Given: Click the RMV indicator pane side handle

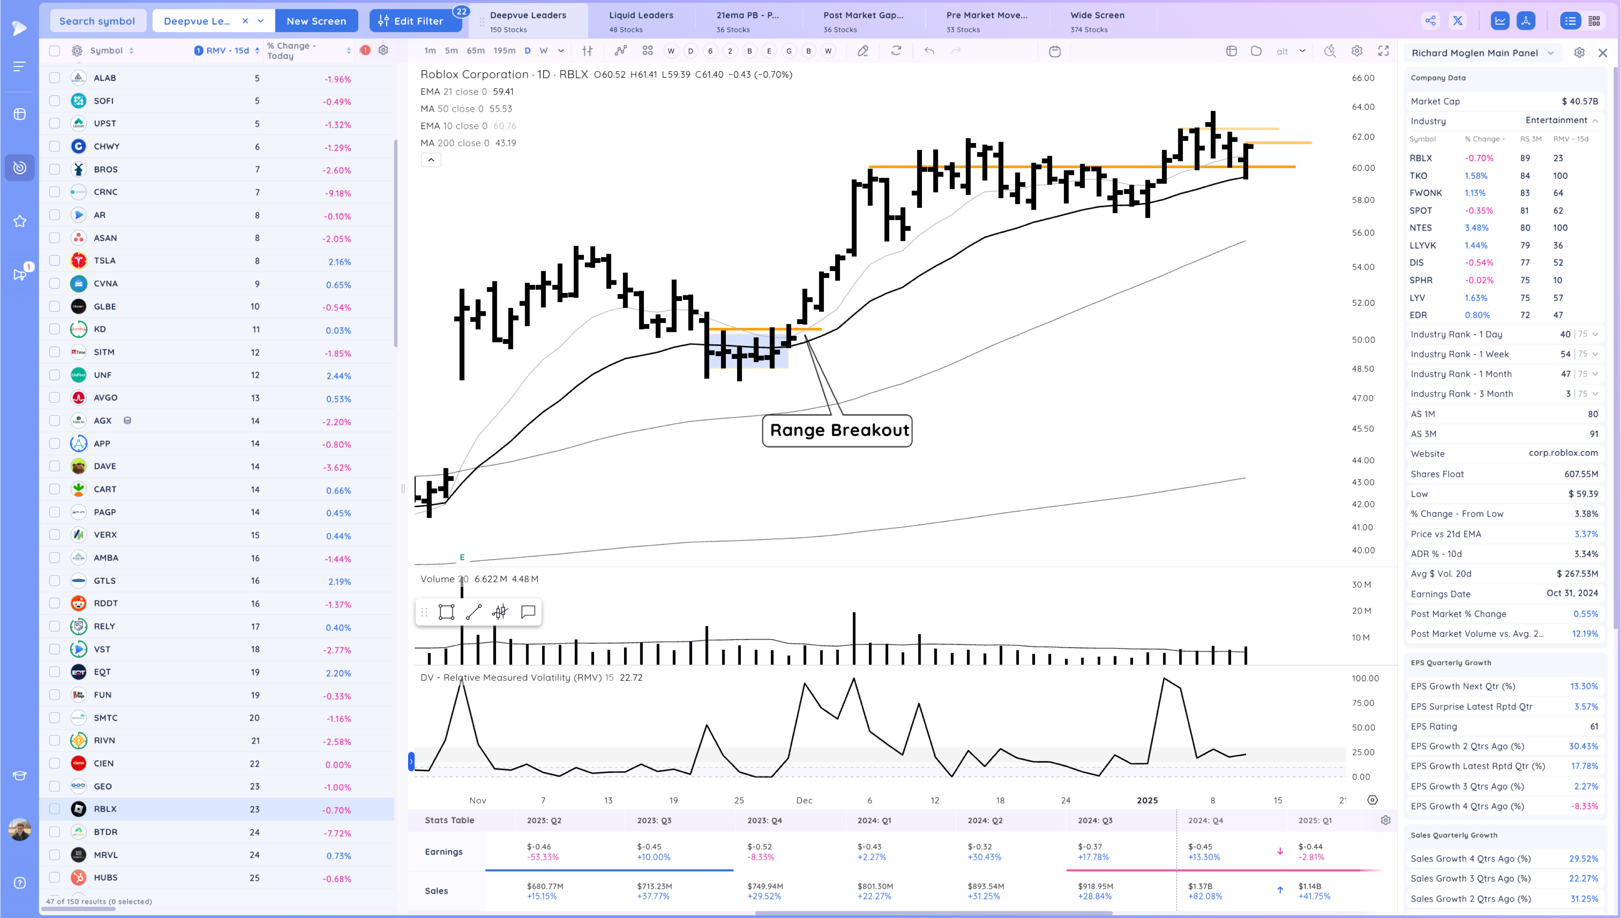Looking at the screenshot, I should point(411,762).
